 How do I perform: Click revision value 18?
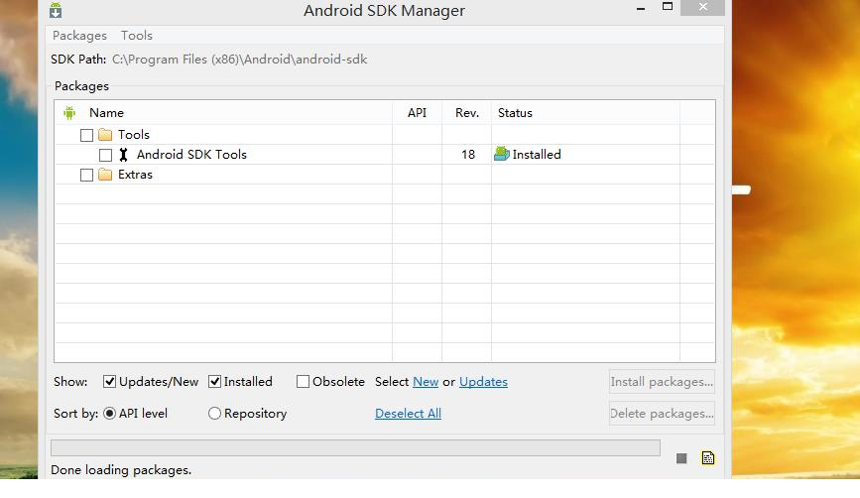(468, 155)
